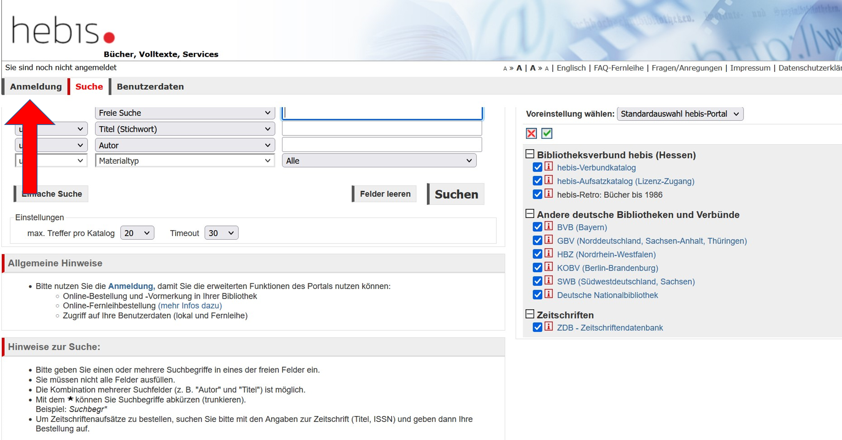This screenshot has width=842, height=440.
Task: Click the Suchen button
Action: coord(456,194)
